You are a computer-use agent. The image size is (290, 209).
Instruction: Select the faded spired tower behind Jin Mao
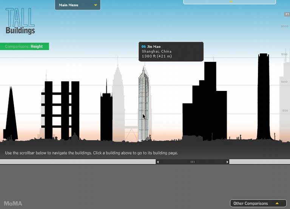118,98
